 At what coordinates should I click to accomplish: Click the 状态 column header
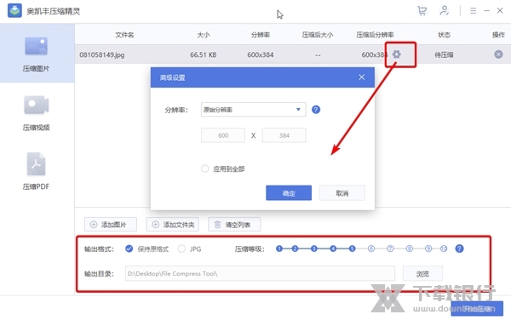coord(444,35)
